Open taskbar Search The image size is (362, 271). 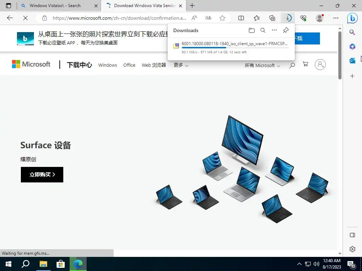tap(25, 264)
